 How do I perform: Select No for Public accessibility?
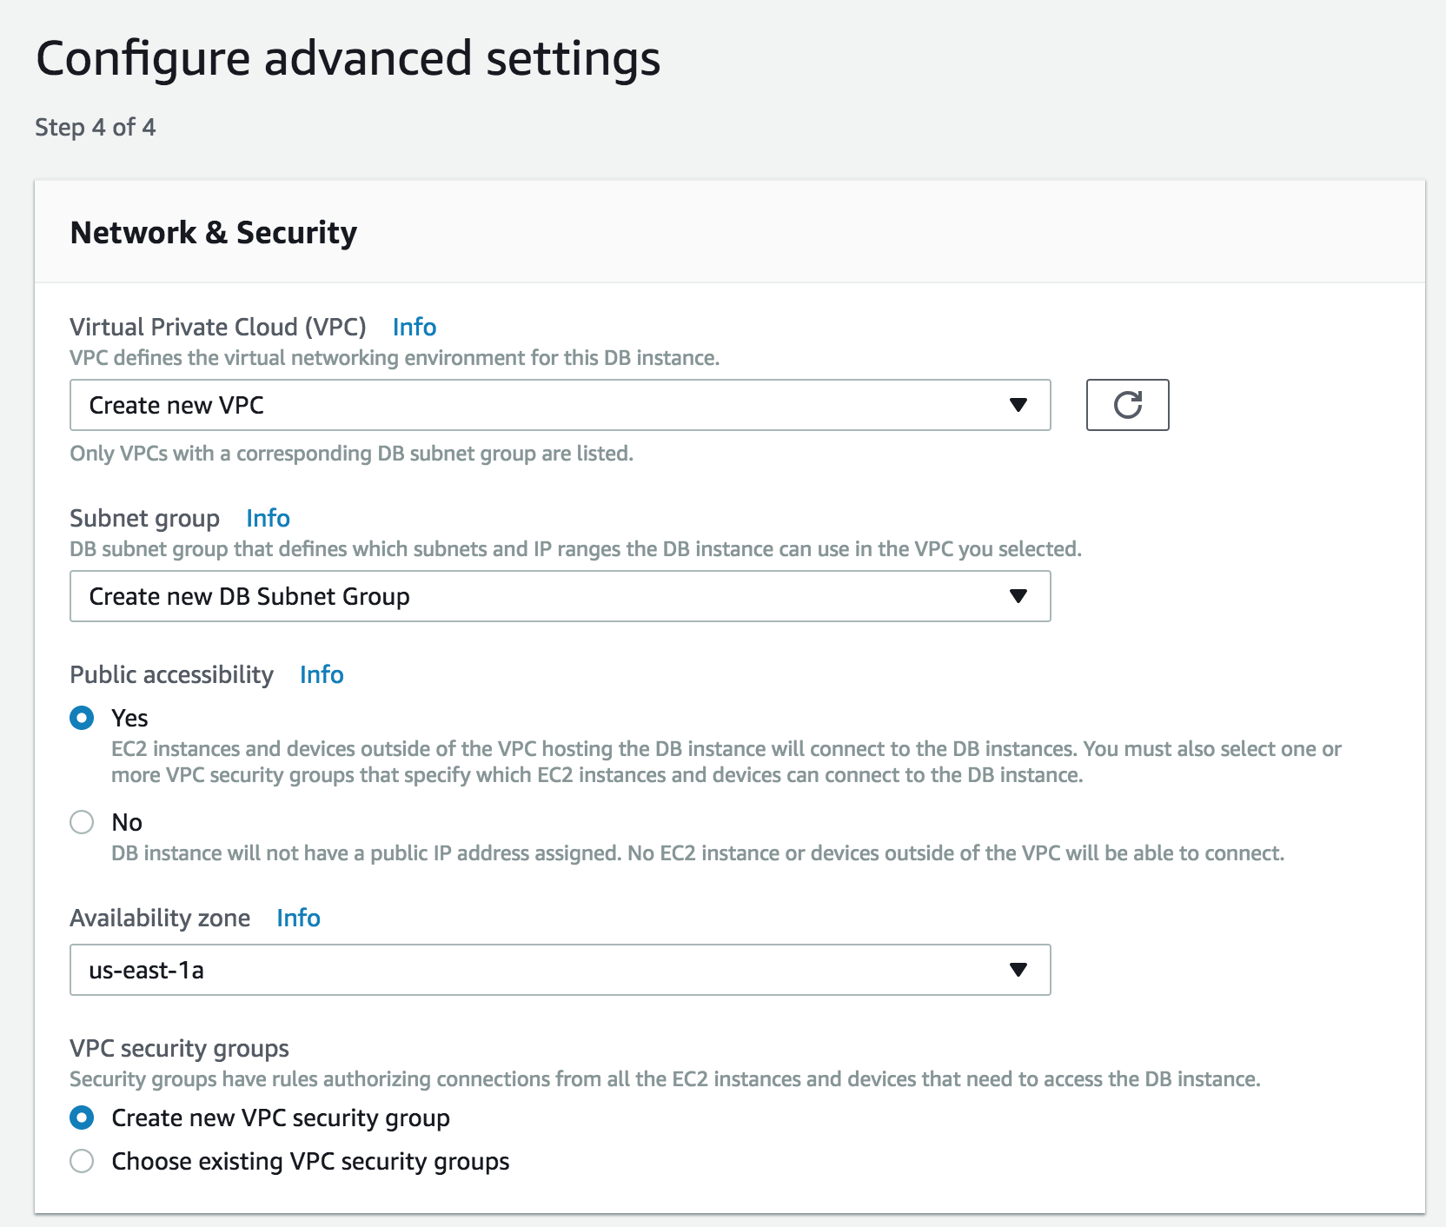[82, 822]
